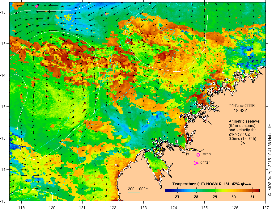Click the latitude label -18
This screenshot has height=210, width=272.
pyautogui.click(x=3, y=201)
